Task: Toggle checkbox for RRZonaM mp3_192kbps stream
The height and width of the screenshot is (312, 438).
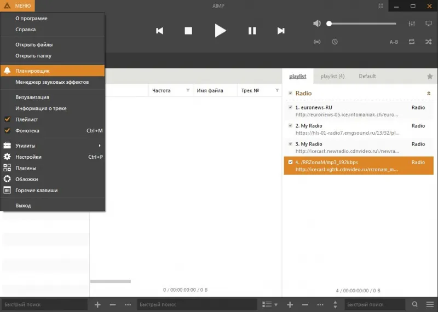Action: point(290,163)
